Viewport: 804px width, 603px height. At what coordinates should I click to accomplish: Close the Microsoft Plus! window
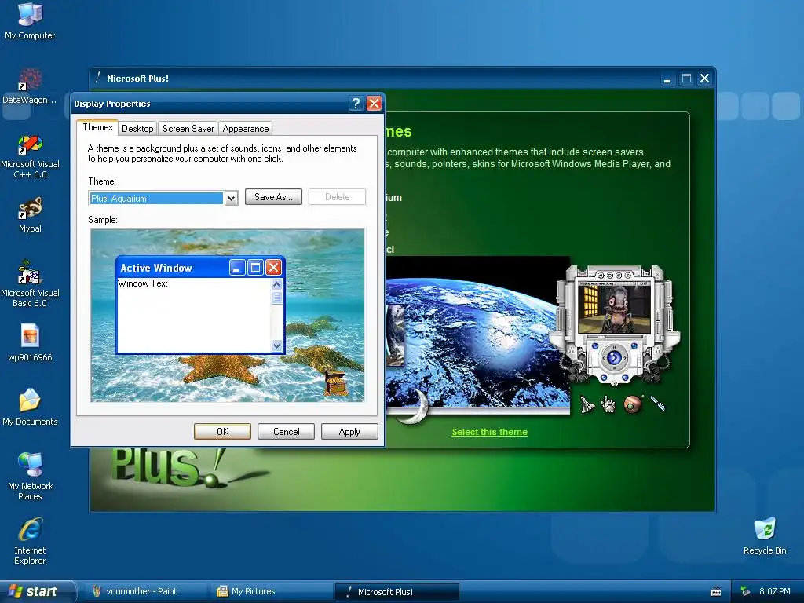[705, 79]
